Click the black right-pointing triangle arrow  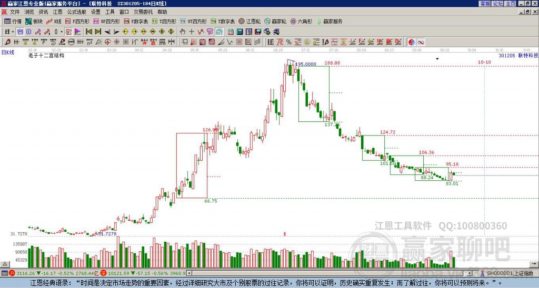coord(116,32)
